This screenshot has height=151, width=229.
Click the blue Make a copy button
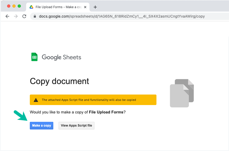tap(41, 126)
